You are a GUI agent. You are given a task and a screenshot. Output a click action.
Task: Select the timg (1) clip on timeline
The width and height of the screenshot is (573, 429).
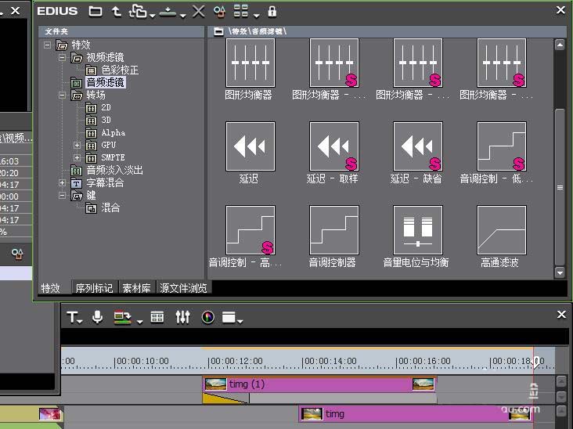tap(319, 384)
